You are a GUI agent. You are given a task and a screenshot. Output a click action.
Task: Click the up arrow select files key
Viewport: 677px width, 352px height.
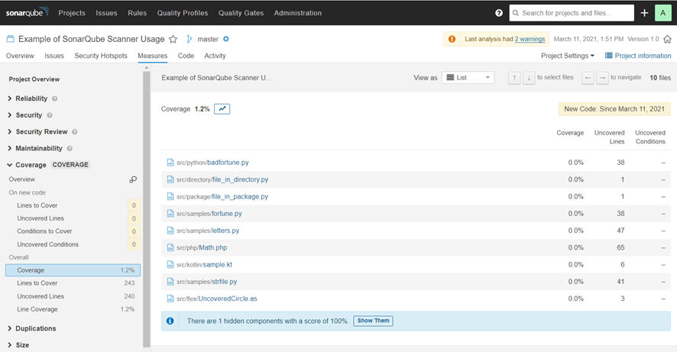[x=514, y=78]
